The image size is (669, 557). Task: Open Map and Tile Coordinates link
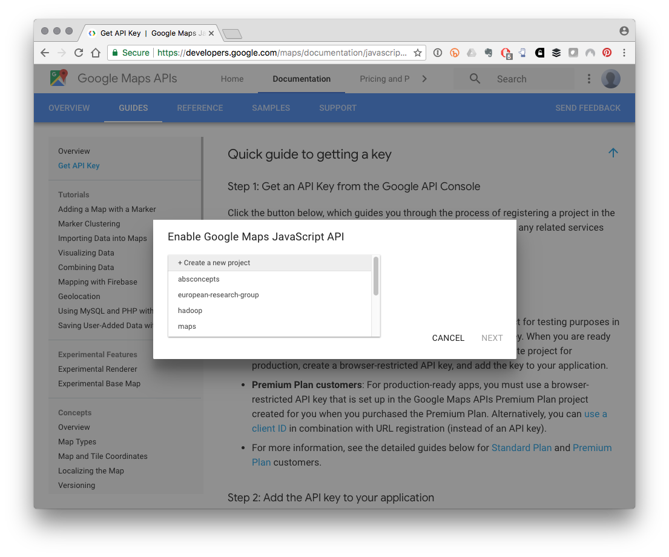pyautogui.click(x=103, y=456)
